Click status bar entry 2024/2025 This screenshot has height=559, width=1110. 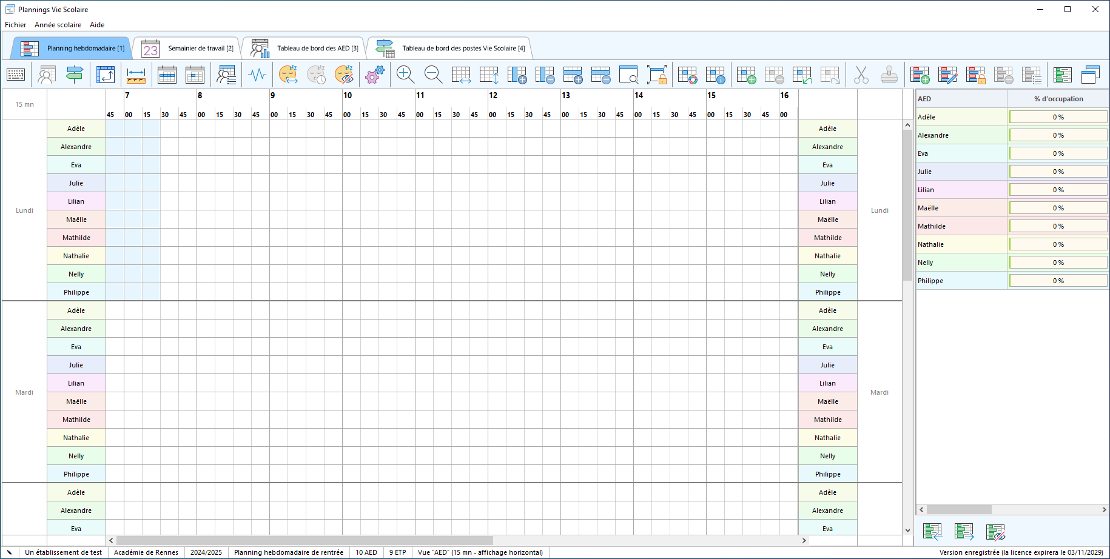coord(206,552)
